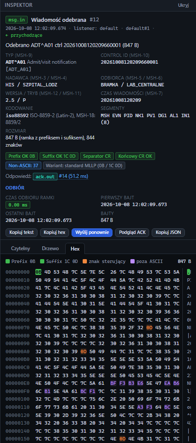Click hex offset 00000100 row label
The width and height of the screenshot is (196, 443).
tap(17, 400)
